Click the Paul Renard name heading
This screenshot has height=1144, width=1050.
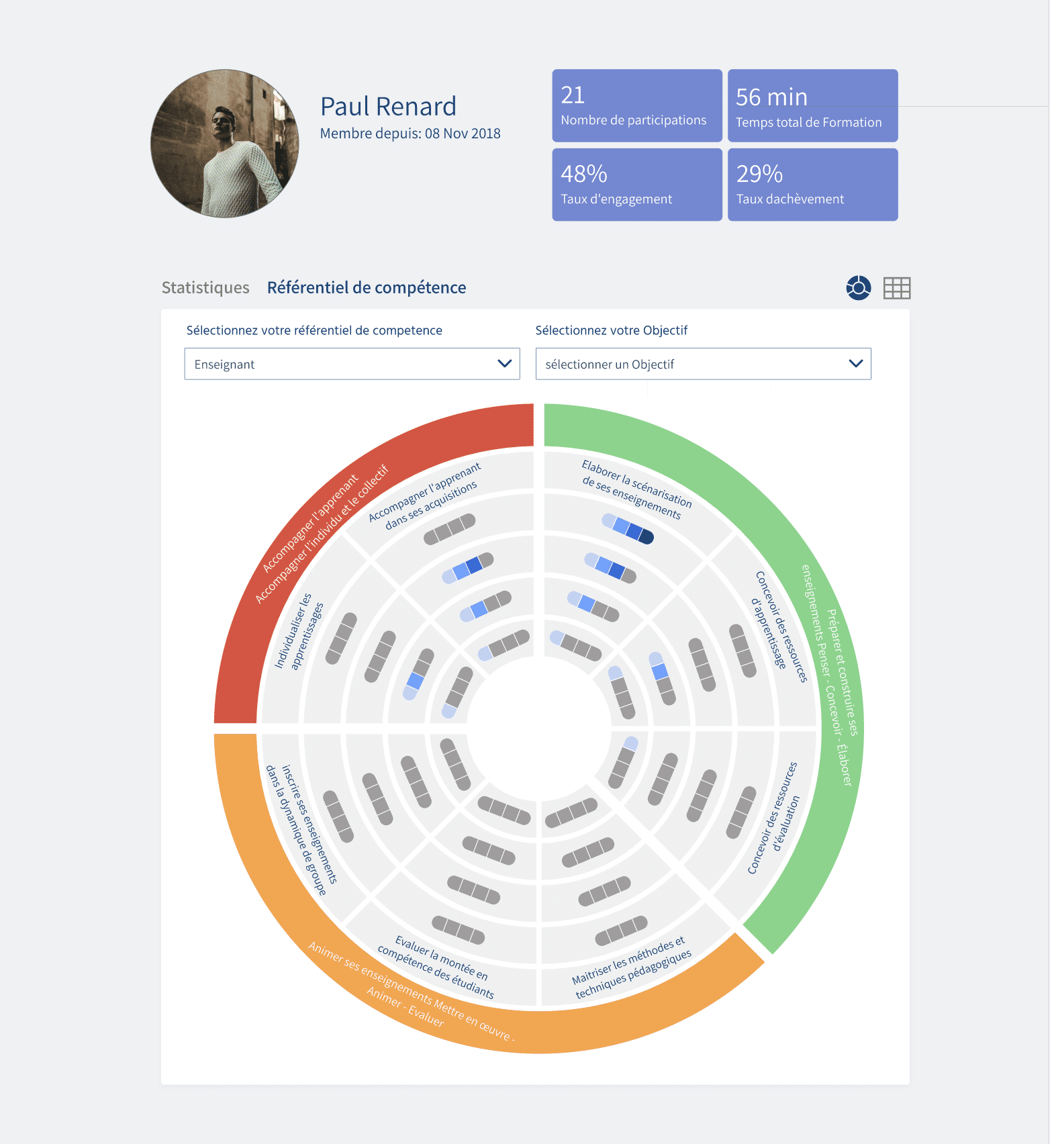(x=388, y=107)
